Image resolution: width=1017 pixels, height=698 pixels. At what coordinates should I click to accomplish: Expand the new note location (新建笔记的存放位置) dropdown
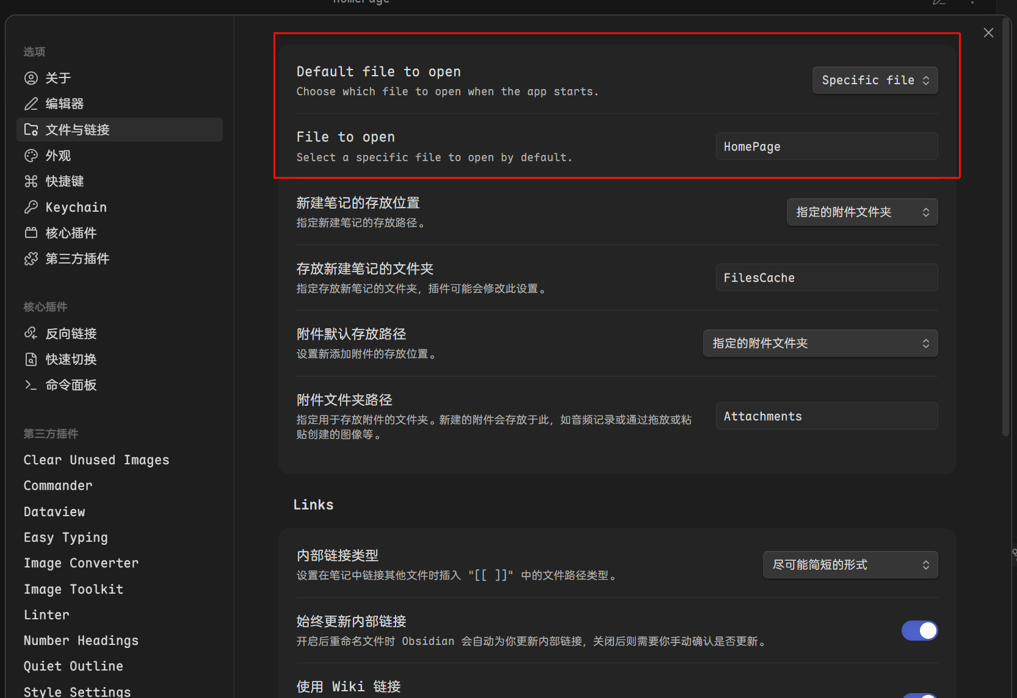(x=861, y=212)
